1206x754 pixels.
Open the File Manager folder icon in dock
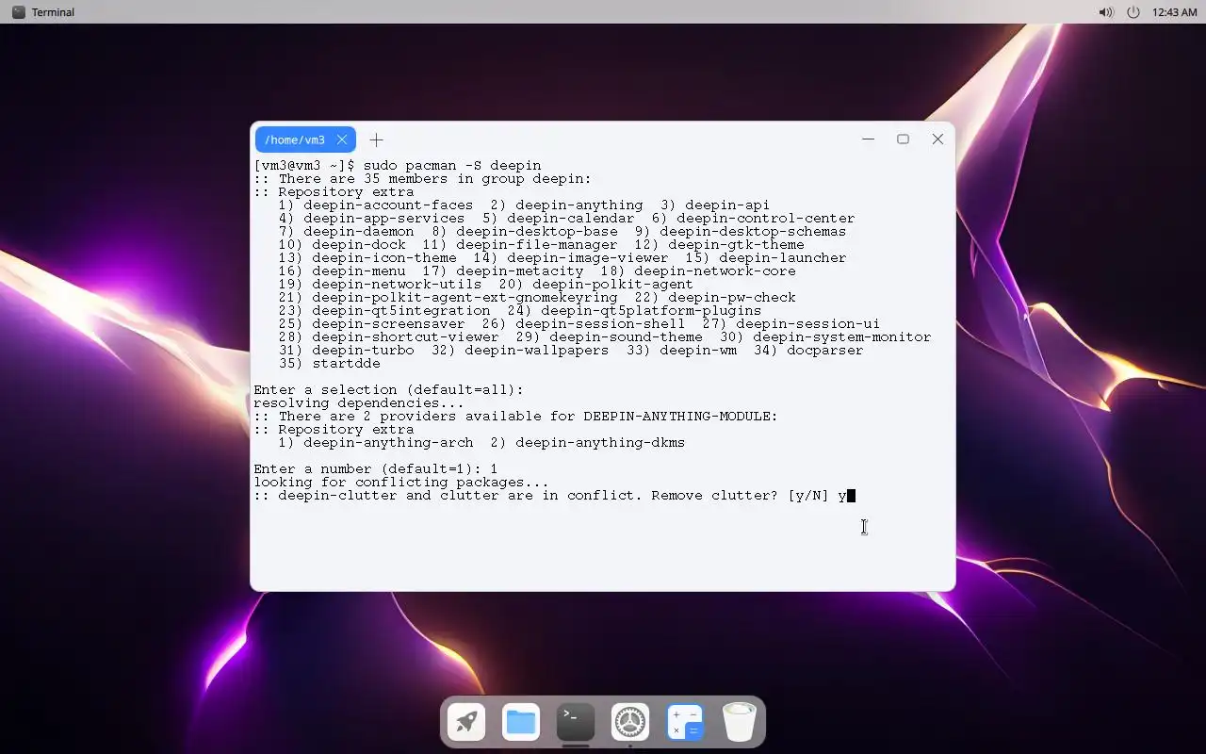(521, 723)
